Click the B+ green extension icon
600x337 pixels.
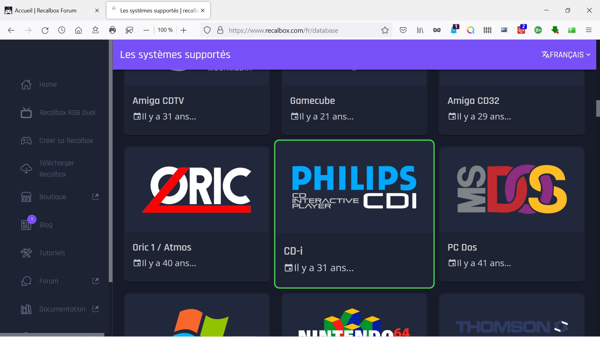click(538, 30)
